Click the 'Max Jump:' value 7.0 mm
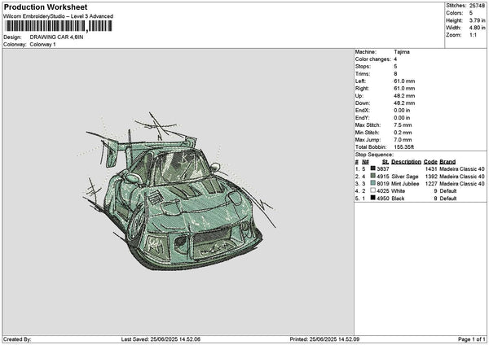489x345 pixels. pyautogui.click(x=403, y=140)
